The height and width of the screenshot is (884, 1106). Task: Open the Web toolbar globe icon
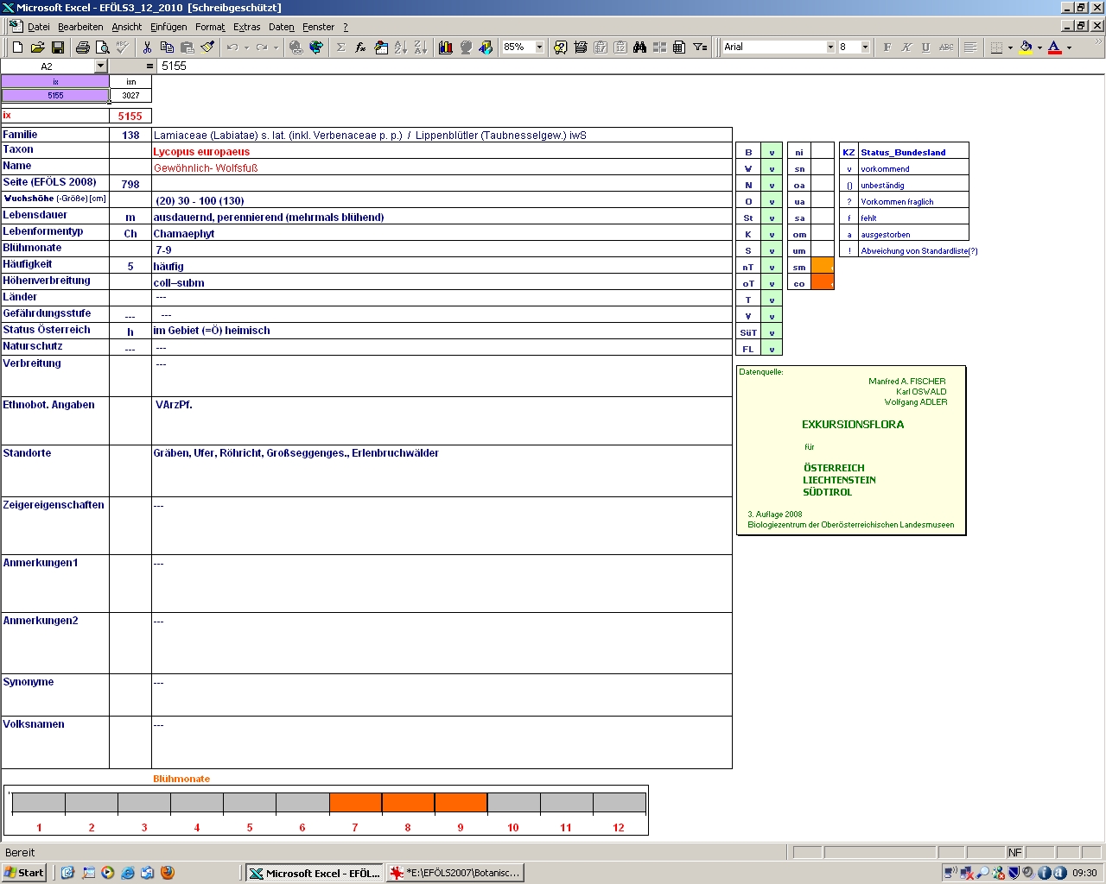[316, 47]
